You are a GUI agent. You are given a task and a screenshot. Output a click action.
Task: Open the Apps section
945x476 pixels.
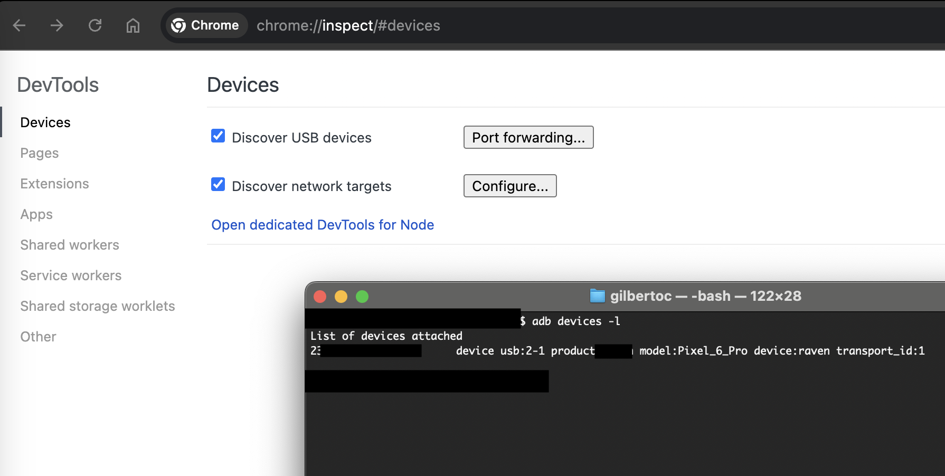click(36, 214)
